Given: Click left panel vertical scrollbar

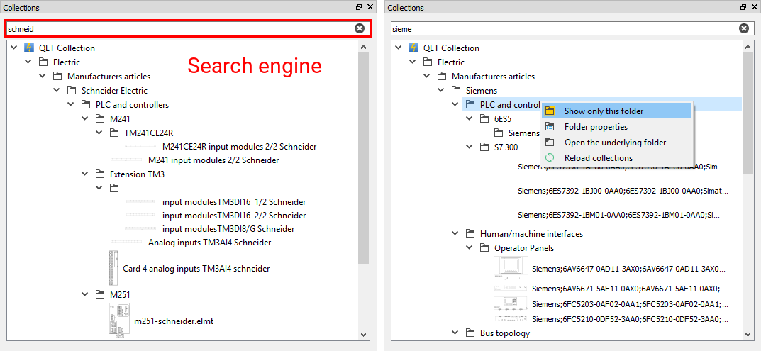Looking at the screenshot, I should point(364,158).
